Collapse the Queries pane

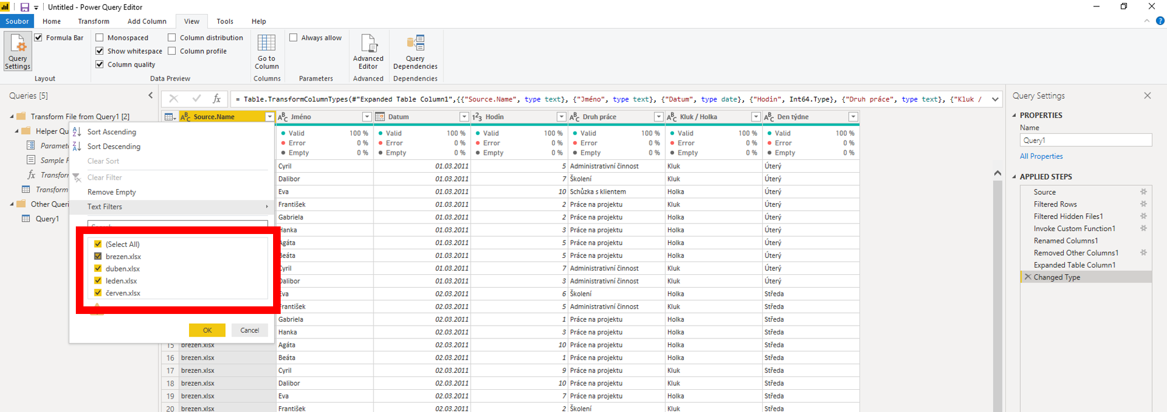click(151, 95)
